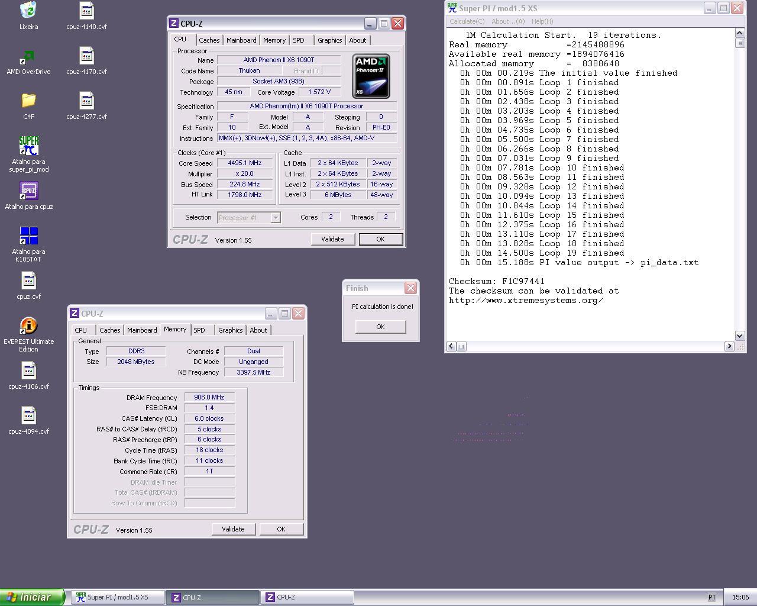Open Calculate(C) menu in Super PI

point(467,21)
